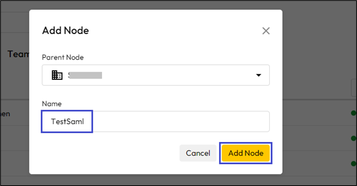Viewport: 357px width, 186px height.
Task: Click the Name field label
Action: [x=52, y=104]
